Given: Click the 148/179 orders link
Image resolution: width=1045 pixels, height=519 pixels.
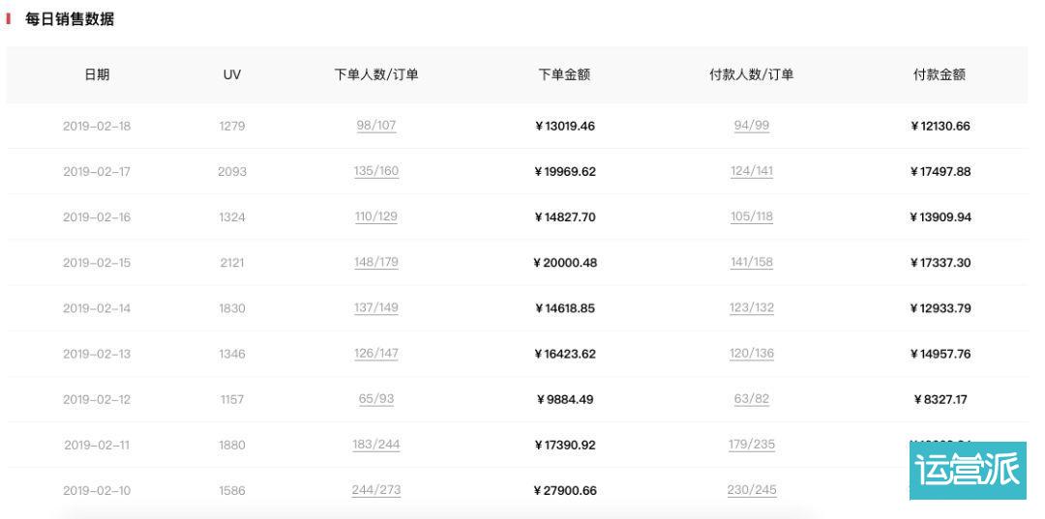Looking at the screenshot, I should pos(376,262).
